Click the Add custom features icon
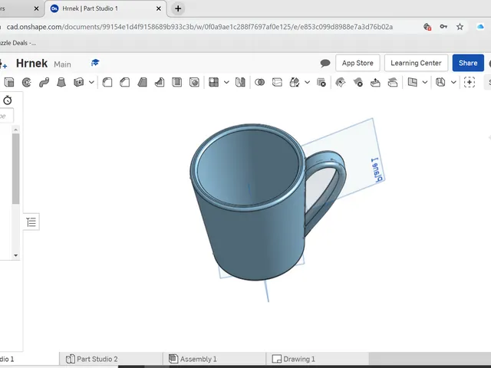The height and width of the screenshot is (368, 491). click(470, 82)
